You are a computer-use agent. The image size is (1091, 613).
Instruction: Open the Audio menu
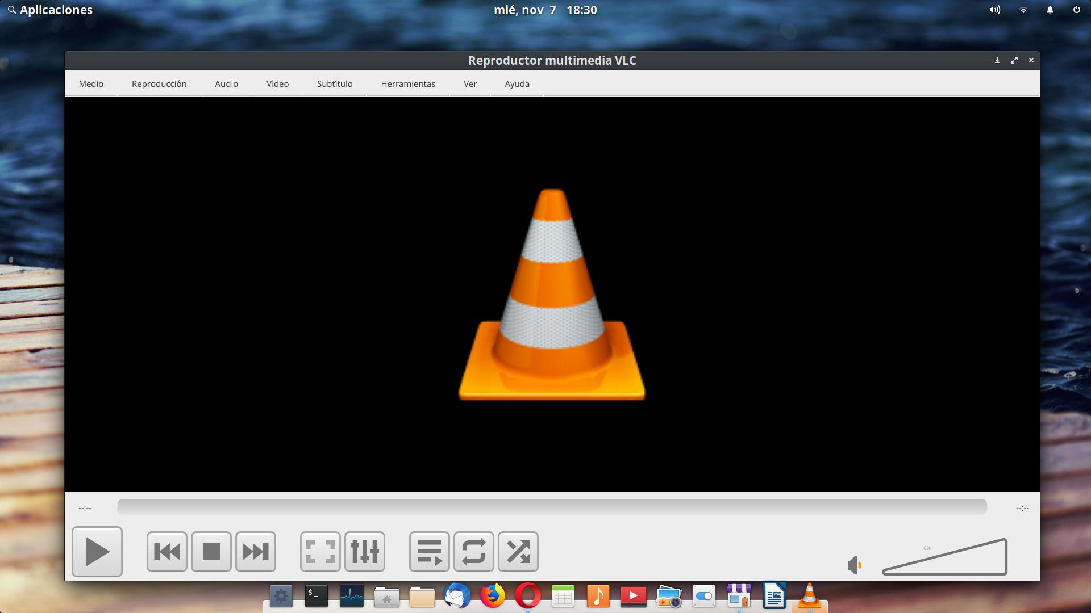tap(226, 83)
